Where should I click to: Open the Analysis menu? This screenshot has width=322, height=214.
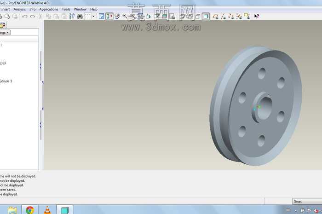pos(19,9)
